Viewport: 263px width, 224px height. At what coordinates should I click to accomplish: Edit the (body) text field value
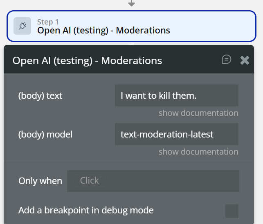176,95
